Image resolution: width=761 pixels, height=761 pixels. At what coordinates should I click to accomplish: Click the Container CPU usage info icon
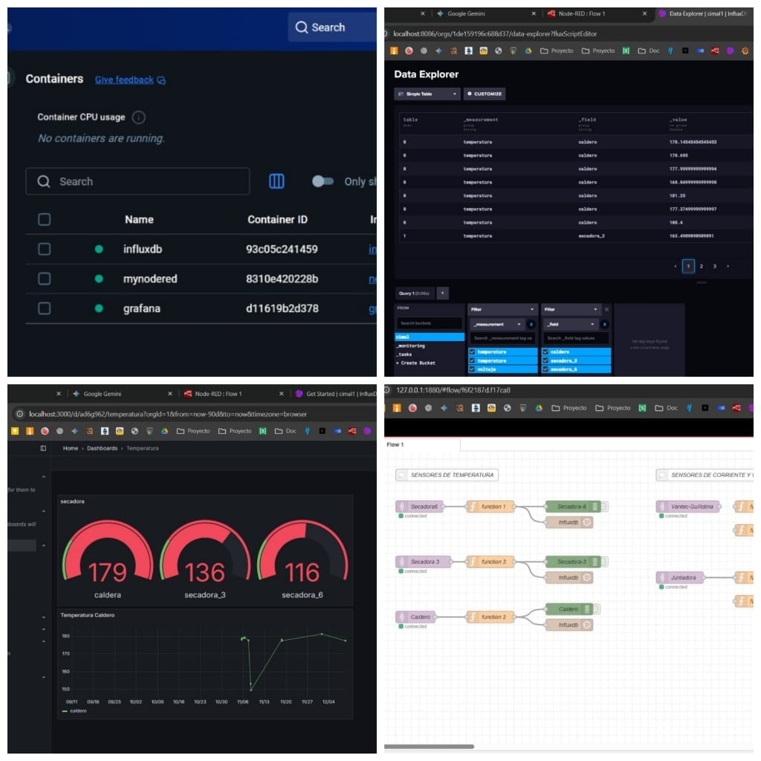tap(139, 117)
